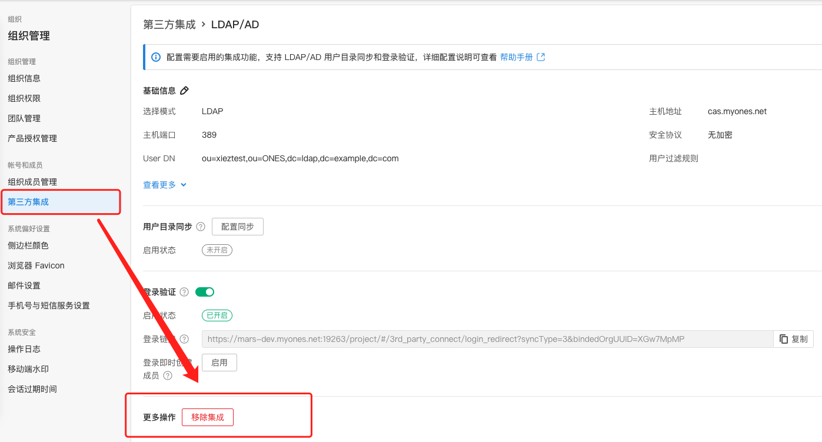Image resolution: width=822 pixels, height=442 pixels.
Task: Click the 配置同步 button
Action: point(238,227)
